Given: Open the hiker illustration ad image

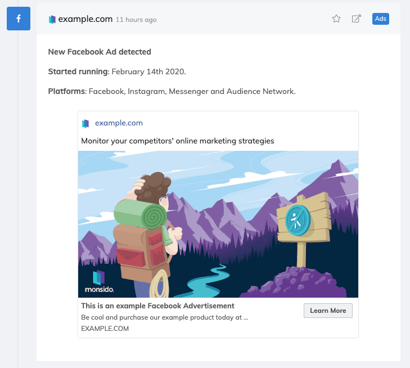Looking at the screenshot, I should coord(218,224).
